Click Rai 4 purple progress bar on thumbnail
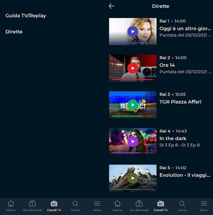213x215 pixels. point(133,153)
